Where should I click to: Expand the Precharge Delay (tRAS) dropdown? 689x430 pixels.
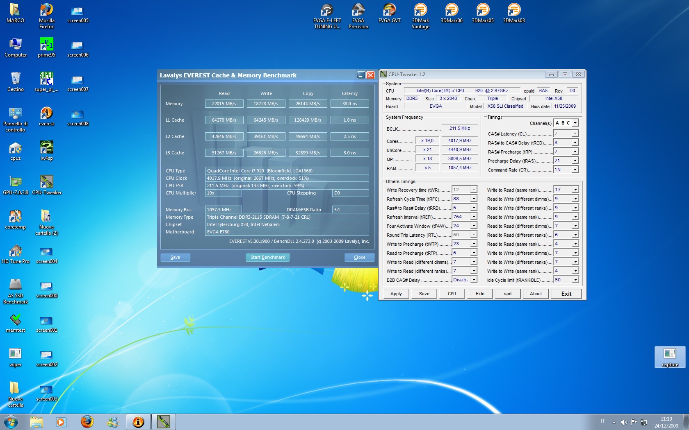pos(575,161)
